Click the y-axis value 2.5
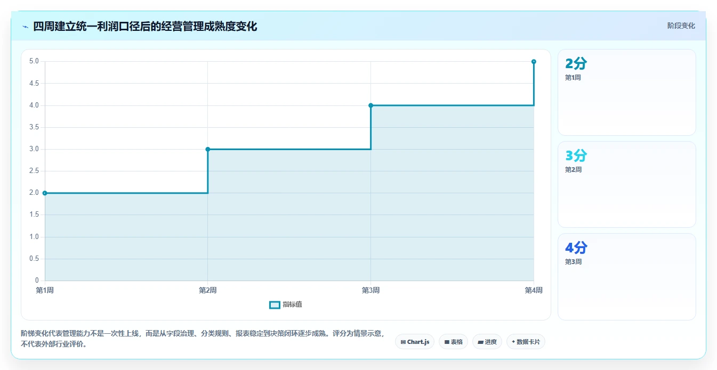Viewport: 717px width, 370px height. [34, 171]
